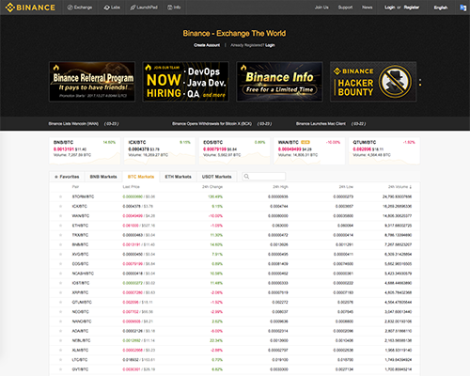Click the Binance logo in header
The height and width of the screenshot is (376, 470).
[x=30, y=8]
